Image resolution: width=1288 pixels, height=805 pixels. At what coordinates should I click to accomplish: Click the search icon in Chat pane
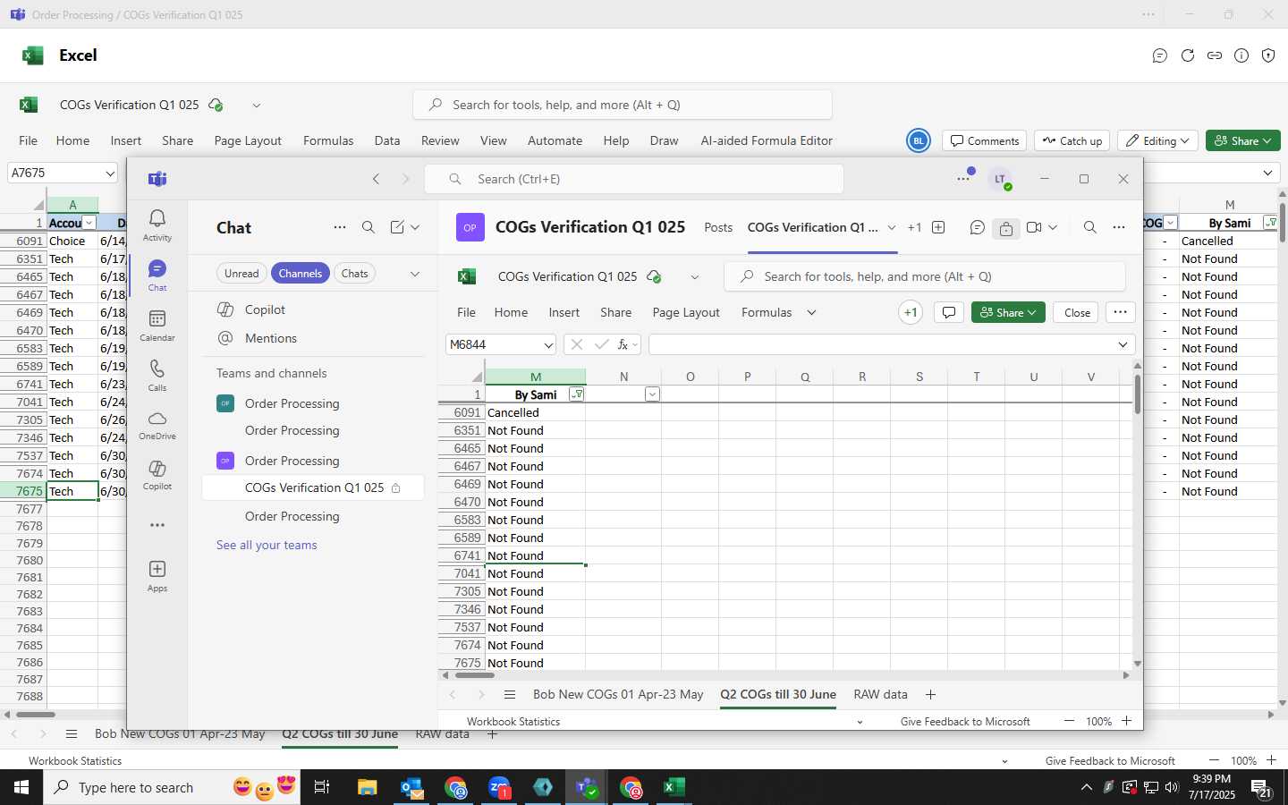pyautogui.click(x=369, y=227)
